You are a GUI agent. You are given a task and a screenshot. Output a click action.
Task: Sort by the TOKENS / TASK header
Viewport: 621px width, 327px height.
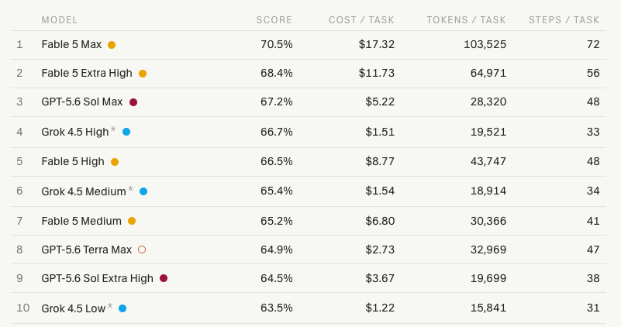coord(466,20)
